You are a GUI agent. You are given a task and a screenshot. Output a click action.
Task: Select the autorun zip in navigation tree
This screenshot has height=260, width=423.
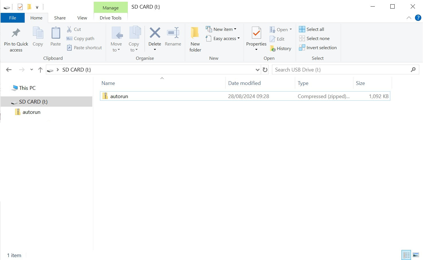[x=31, y=112]
